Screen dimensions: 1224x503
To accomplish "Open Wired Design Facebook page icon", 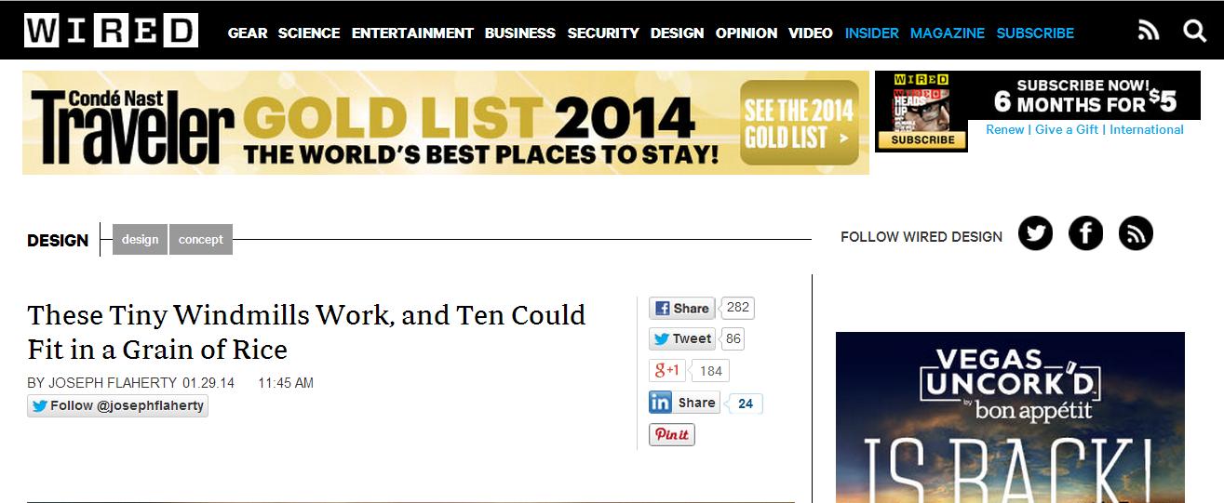I will pyautogui.click(x=1085, y=233).
